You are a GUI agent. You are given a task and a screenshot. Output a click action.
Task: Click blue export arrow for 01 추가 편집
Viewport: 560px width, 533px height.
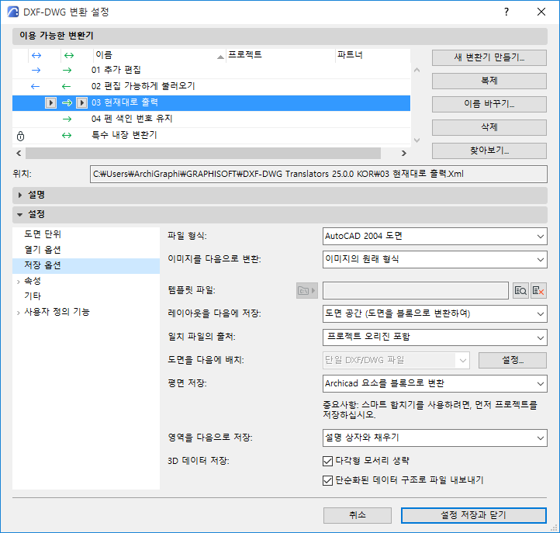(36, 71)
